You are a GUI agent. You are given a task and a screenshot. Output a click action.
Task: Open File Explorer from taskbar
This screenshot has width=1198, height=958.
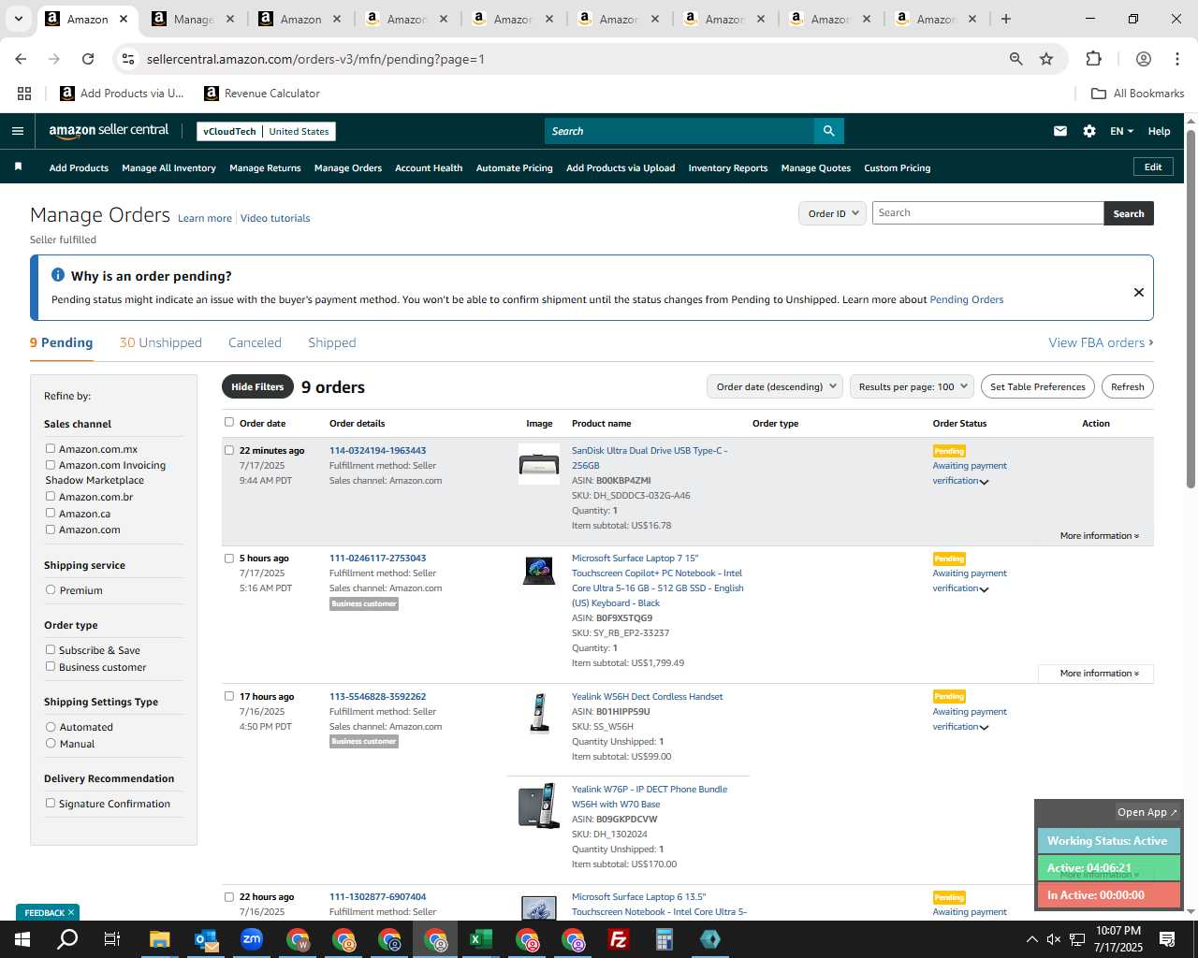[159, 939]
